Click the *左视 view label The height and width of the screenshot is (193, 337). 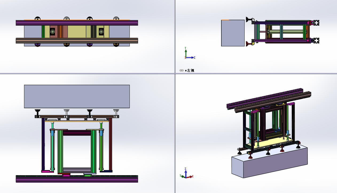pyautogui.click(x=190, y=70)
